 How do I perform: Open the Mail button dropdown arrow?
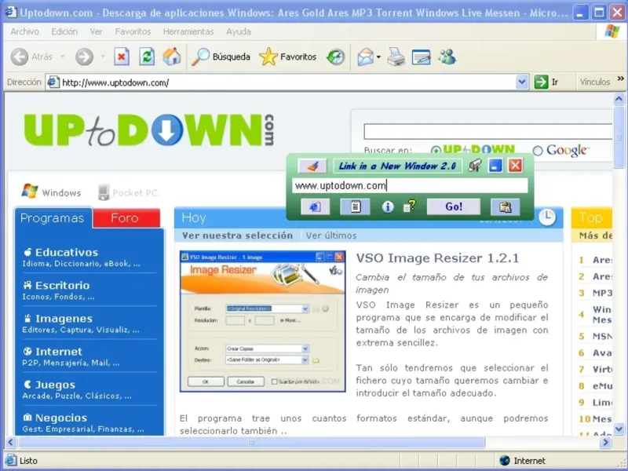click(x=378, y=57)
